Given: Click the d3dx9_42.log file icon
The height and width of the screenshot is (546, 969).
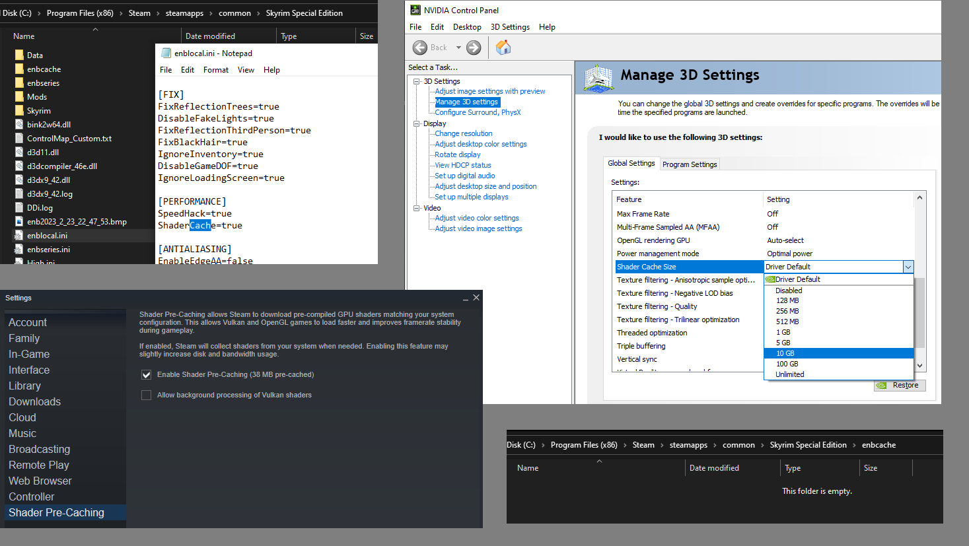Looking at the screenshot, I should (x=19, y=194).
